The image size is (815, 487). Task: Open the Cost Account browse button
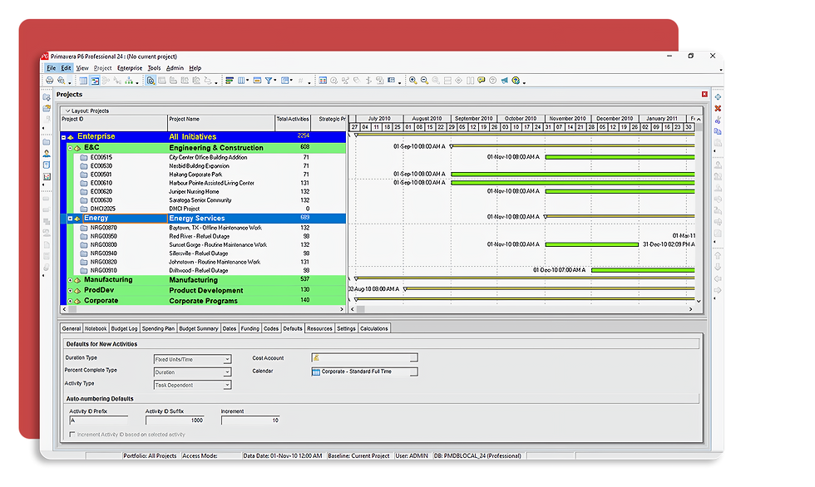[x=414, y=358]
